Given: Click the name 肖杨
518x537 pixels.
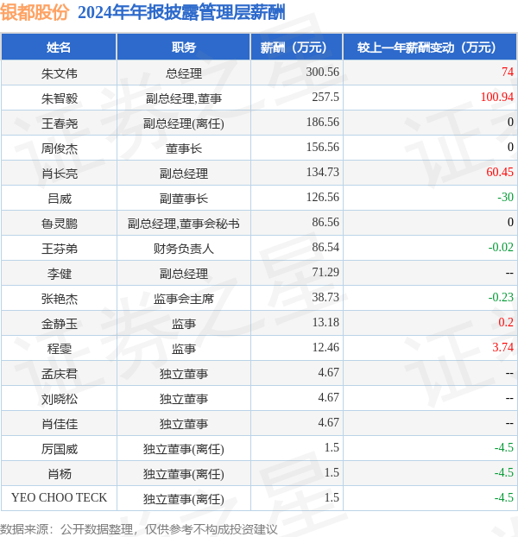Looking at the screenshot, I should [x=60, y=474].
